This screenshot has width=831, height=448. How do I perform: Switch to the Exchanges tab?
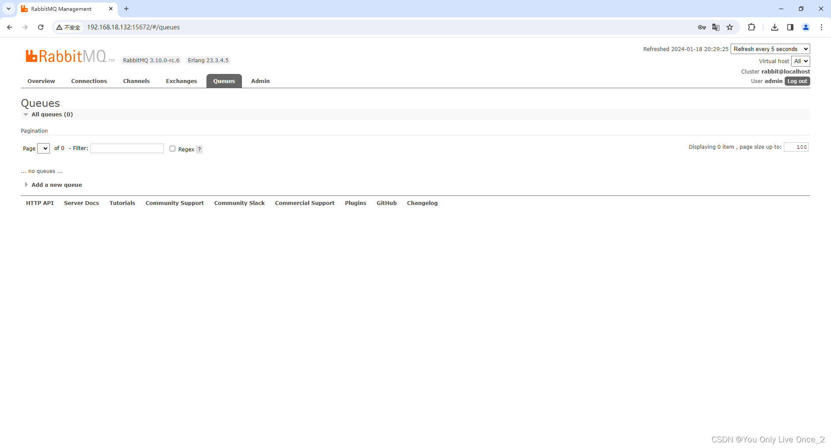(181, 81)
